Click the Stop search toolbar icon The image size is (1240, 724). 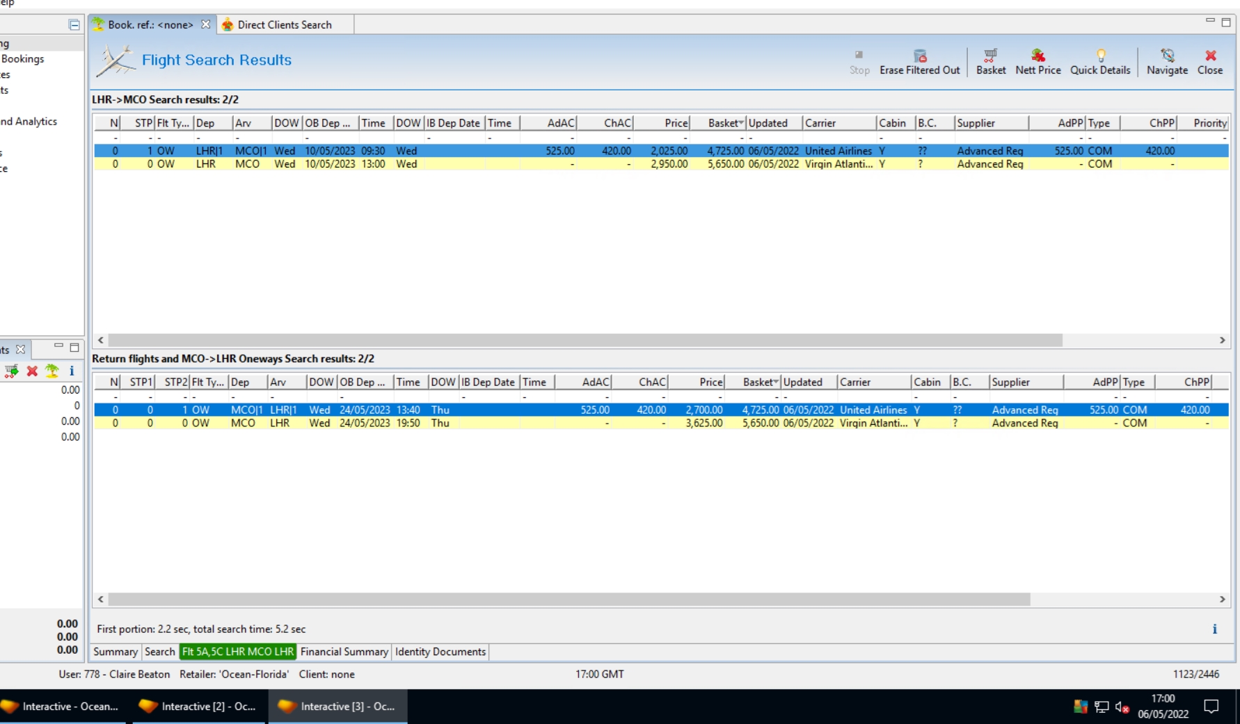[859, 55]
